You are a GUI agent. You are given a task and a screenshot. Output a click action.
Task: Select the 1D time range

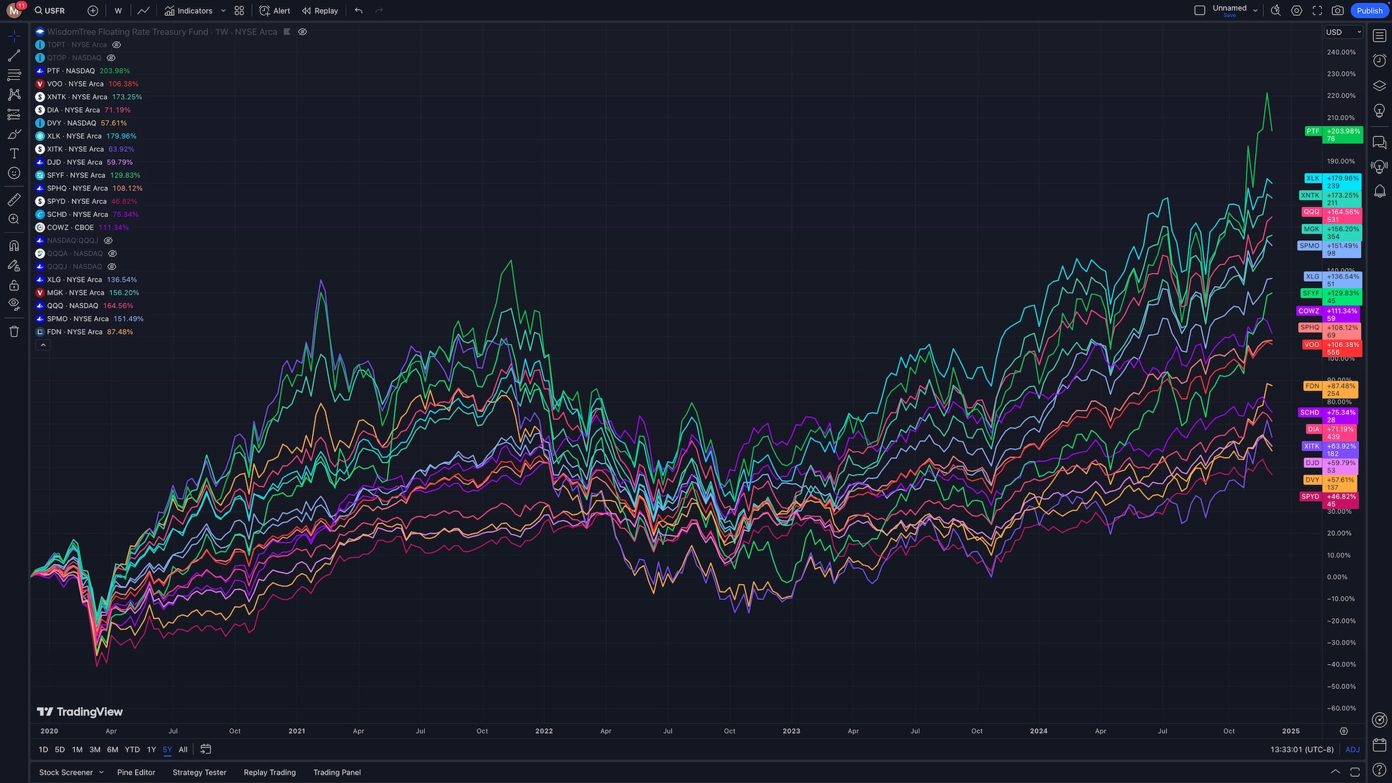(x=43, y=750)
